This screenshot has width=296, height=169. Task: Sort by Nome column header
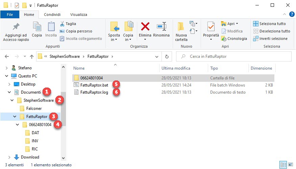point(79,68)
